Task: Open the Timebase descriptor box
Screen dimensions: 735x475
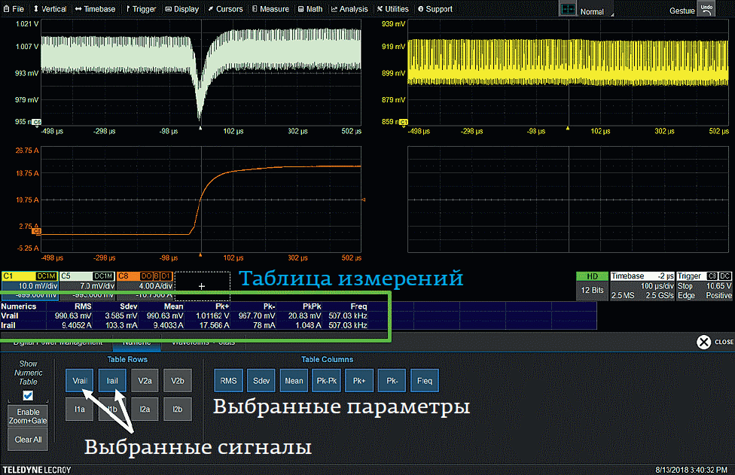Action: point(641,285)
